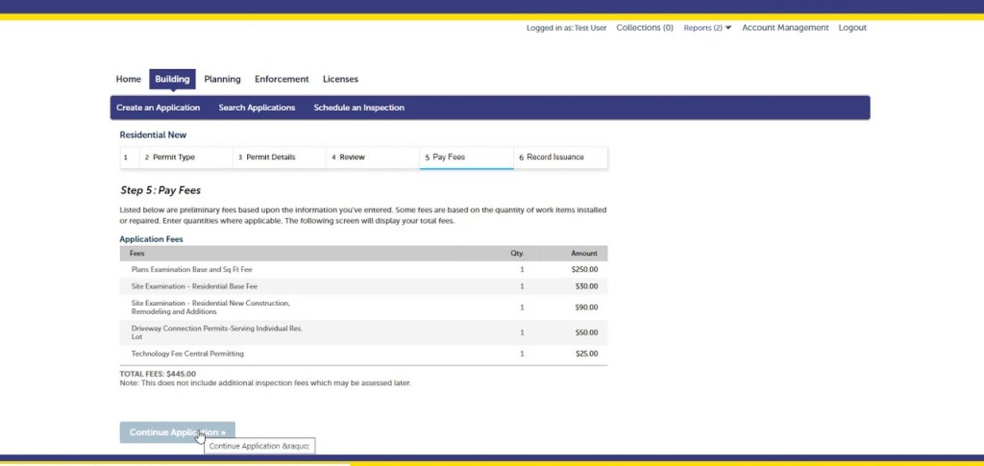This screenshot has width=984, height=466.
Task: Go to step 1 in wizard
Action: [126, 158]
